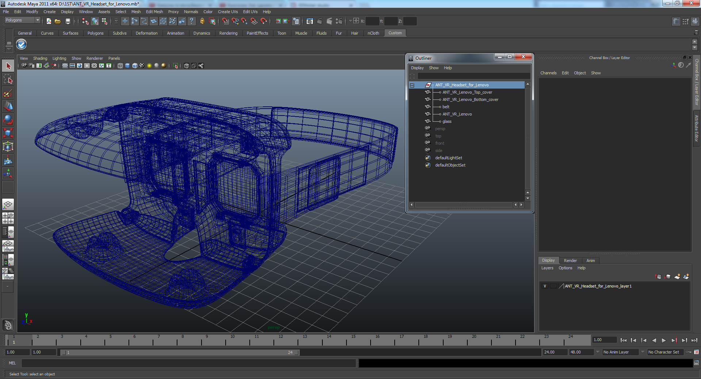Image resolution: width=701 pixels, height=379 pixels.
Task: Click selection mask dropdown arrow in status line
Action: 116,21
